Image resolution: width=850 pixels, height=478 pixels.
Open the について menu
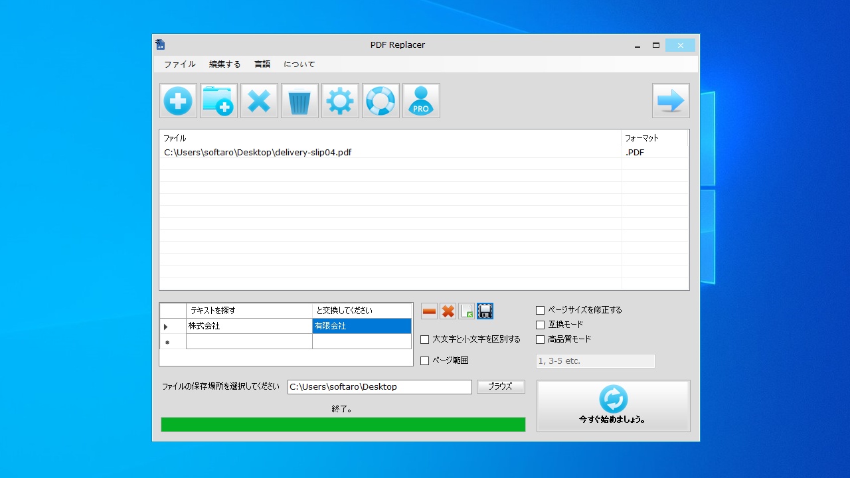tap(299, 64)
